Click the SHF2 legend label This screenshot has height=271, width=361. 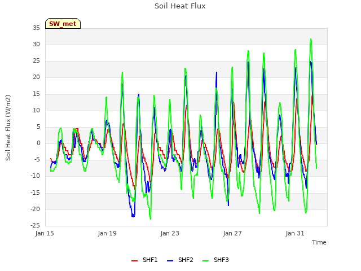186,260
